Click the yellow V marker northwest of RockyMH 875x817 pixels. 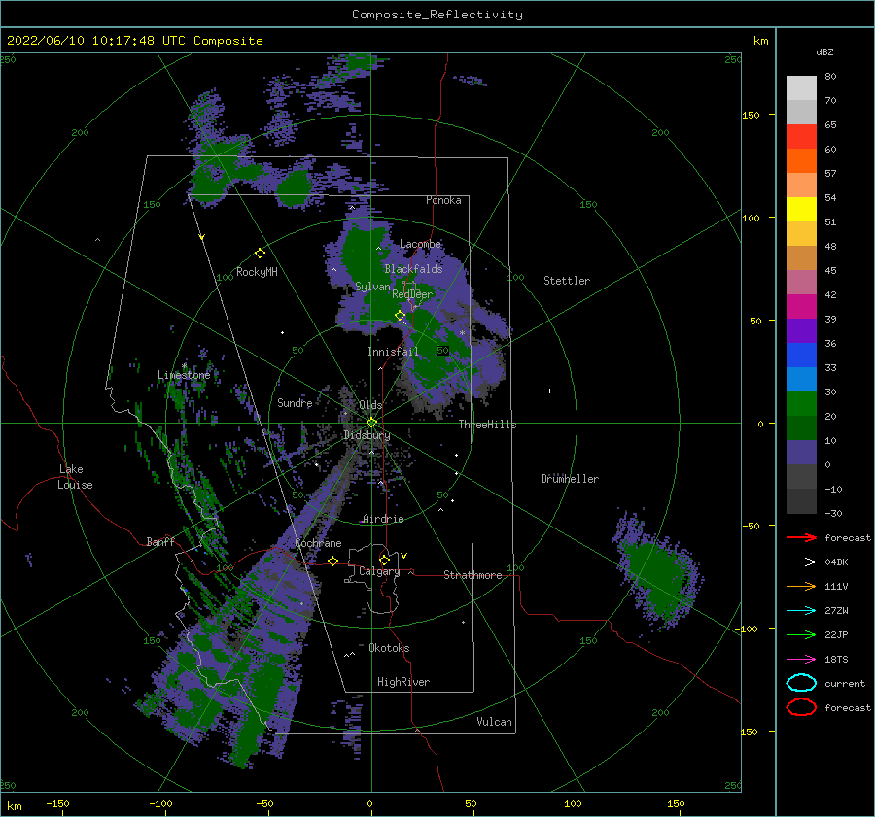[202, 237]
